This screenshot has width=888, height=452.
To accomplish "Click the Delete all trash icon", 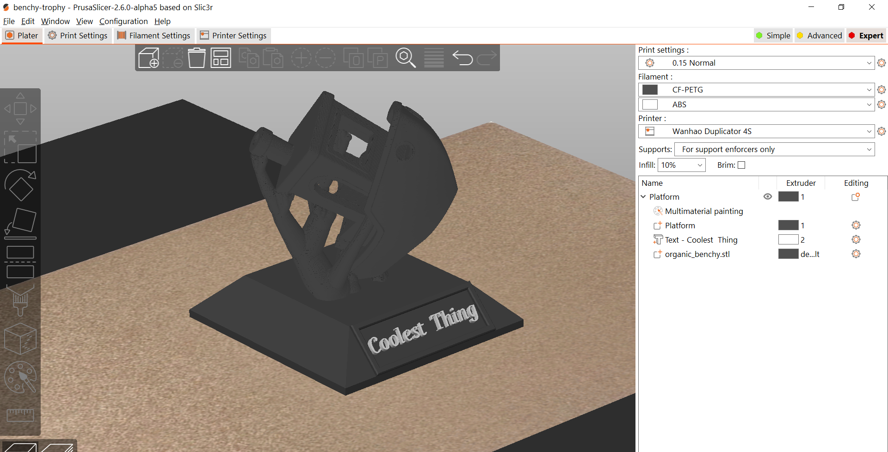I will [x=197, y=58].
